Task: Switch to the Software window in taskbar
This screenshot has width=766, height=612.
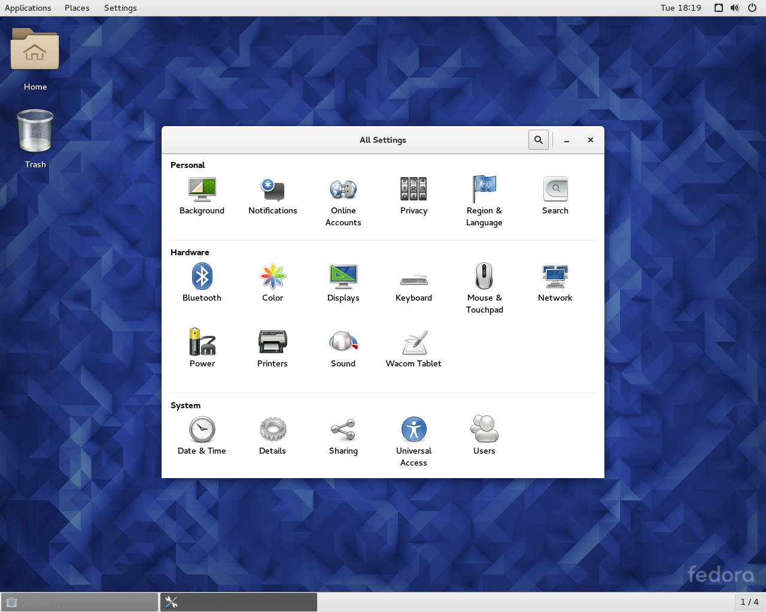Action: pyautogui.click(x=80, y=602)
